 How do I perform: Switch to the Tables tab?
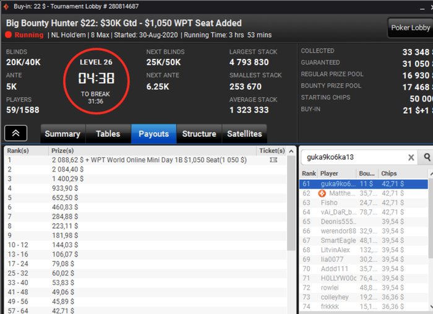pyautogui.click(x=108, y=134)
